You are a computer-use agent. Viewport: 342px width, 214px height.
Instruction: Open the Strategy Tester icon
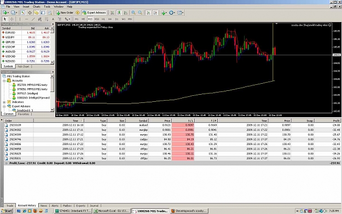pos(50,13)
